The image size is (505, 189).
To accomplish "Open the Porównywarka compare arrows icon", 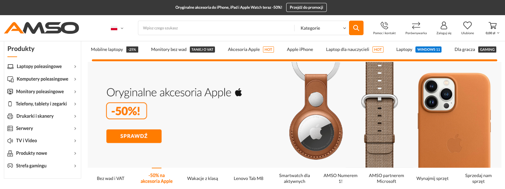I will click(x=416, y=25).
